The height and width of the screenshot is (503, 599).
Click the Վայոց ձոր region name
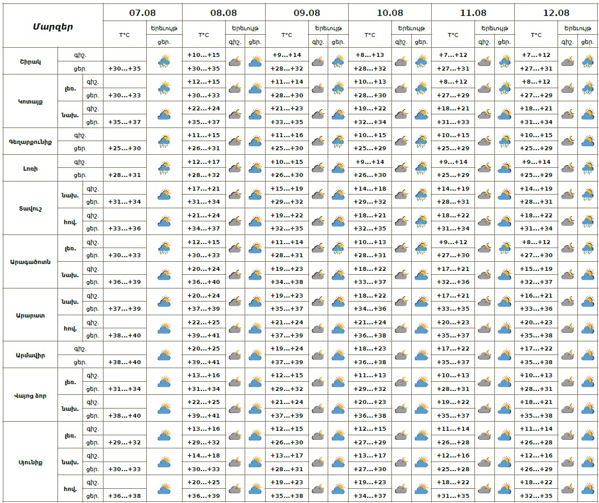tap(31, 395)
